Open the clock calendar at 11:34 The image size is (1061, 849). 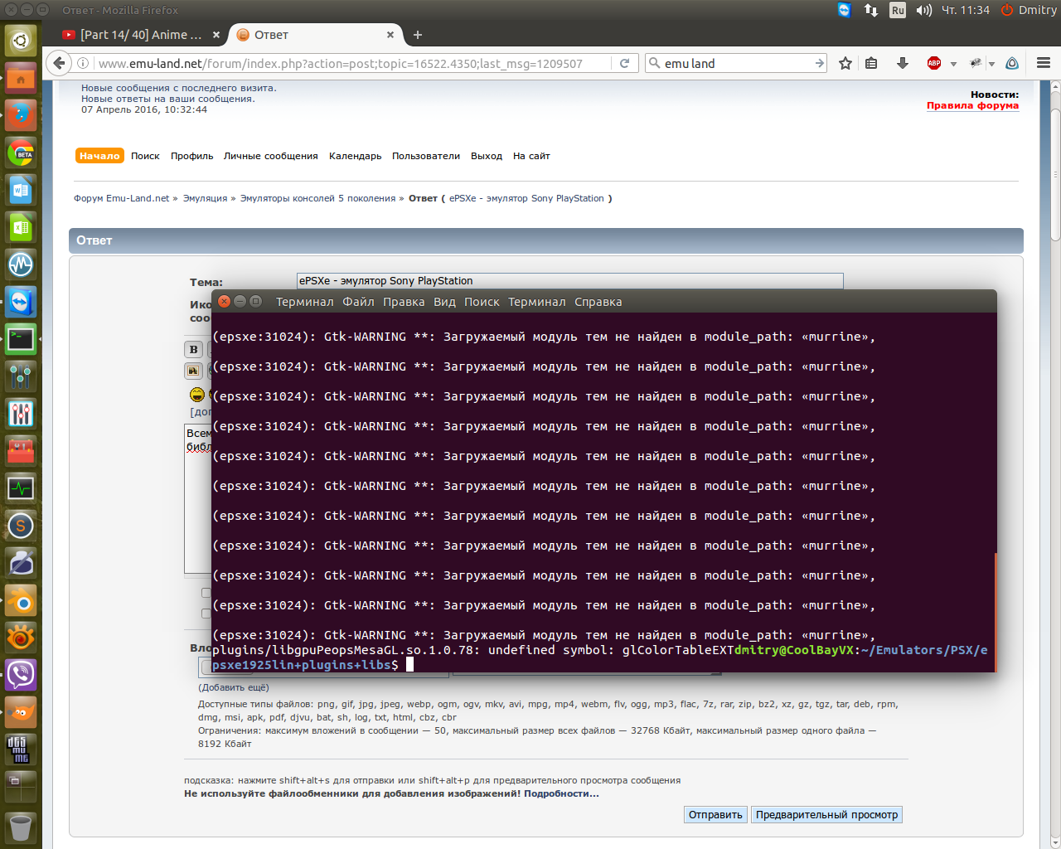point(965,10)
